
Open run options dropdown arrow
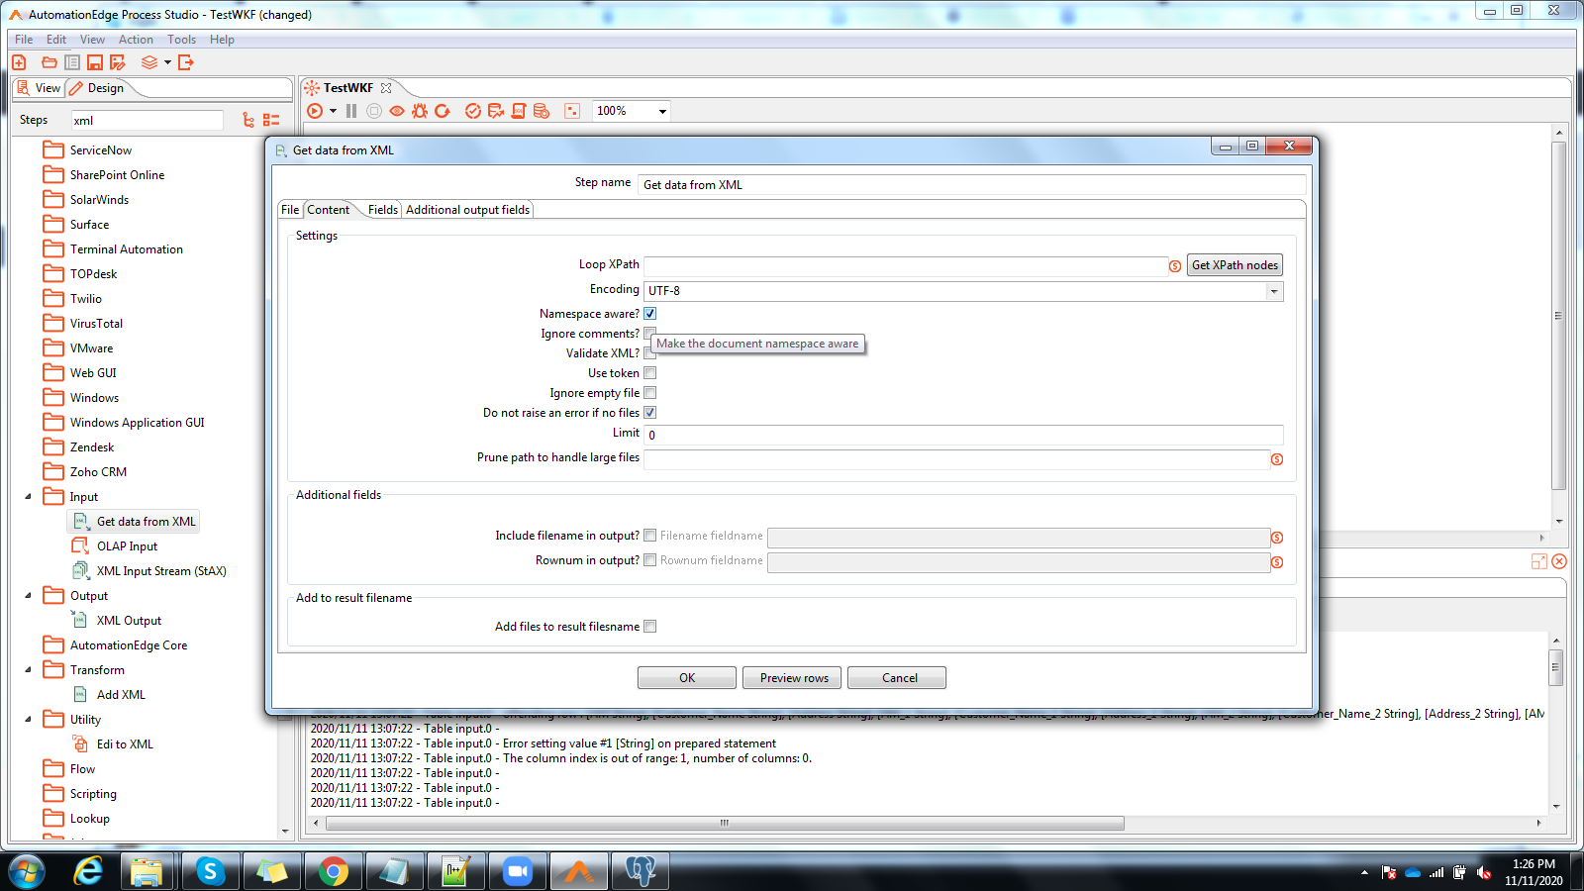333,111
